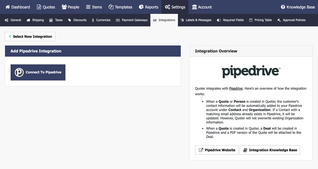Click the Account bank building icon
The width and height of the screenshot is (318, 169).
[194, 7]
